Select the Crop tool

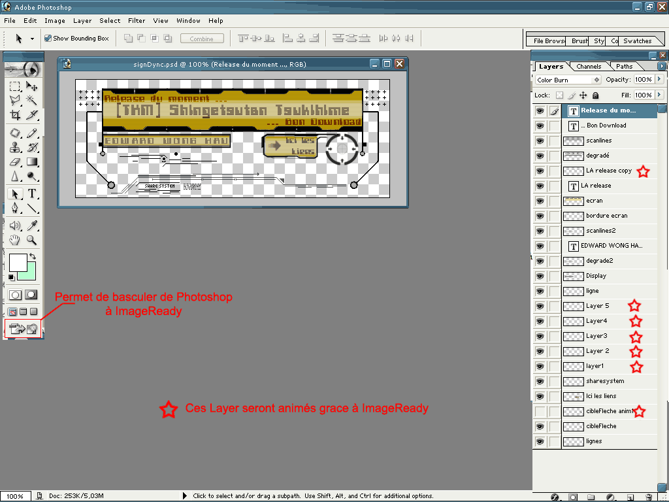click(15, 115)
